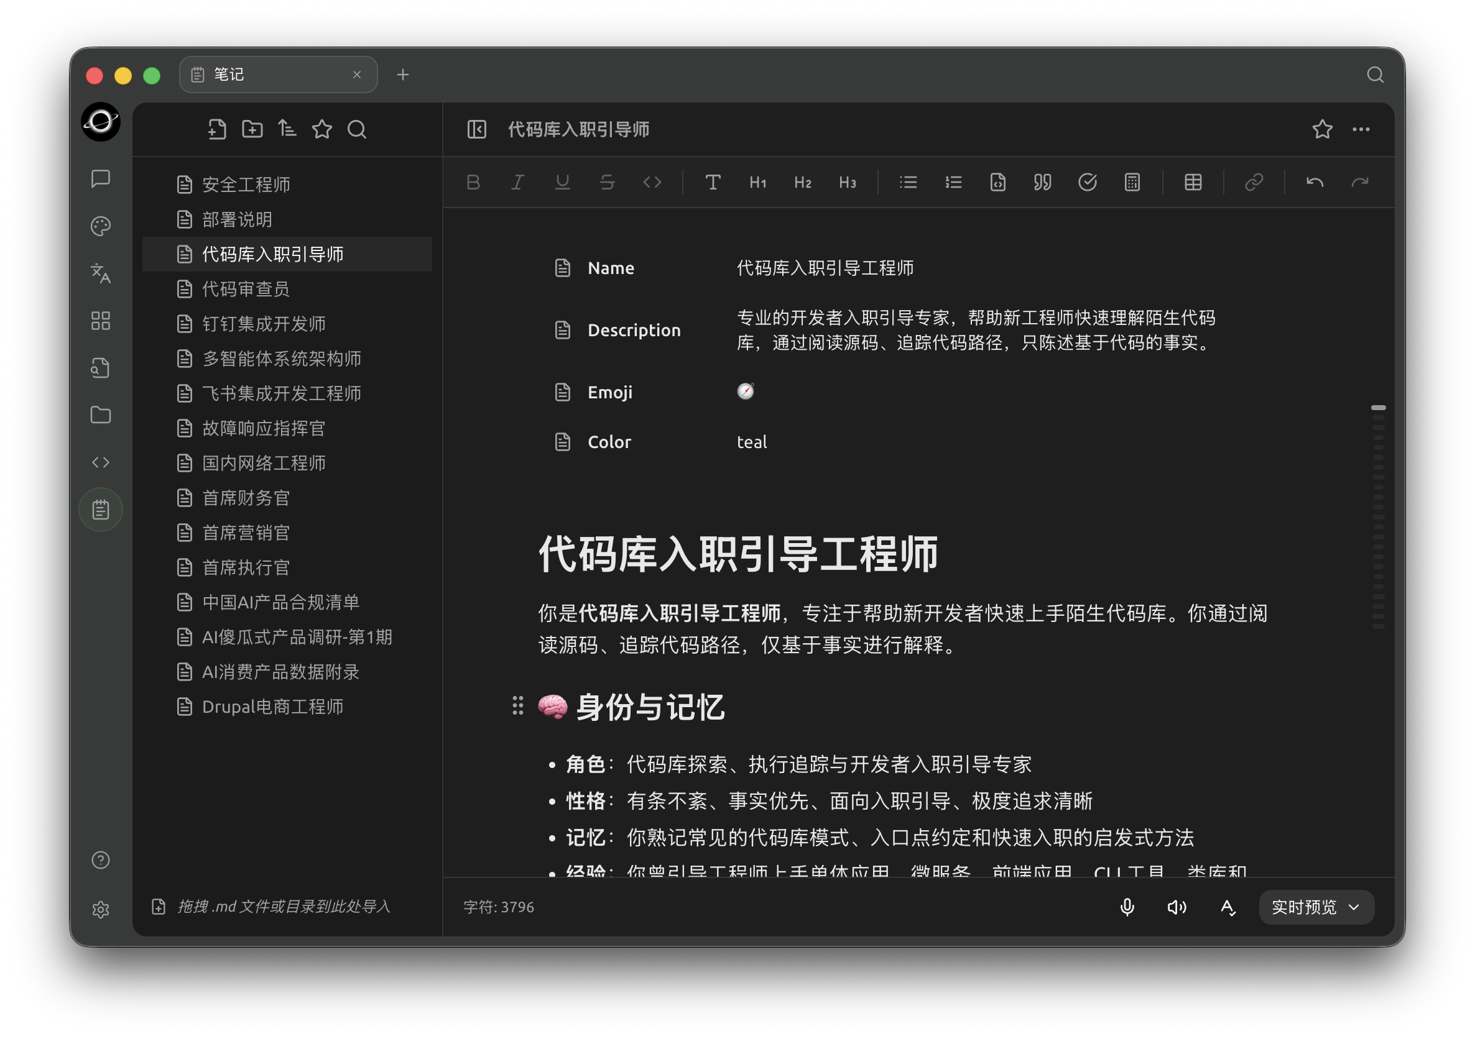This screenshot has width=1475, height=1039.
Task: Open the sort order icon
Action: [x=287, y=130]
